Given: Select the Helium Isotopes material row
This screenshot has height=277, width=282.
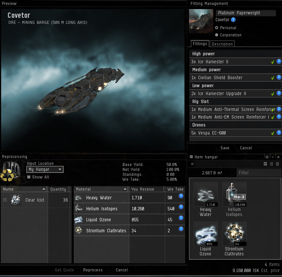Looking at the screenshot, I should (x=129, y=209).
